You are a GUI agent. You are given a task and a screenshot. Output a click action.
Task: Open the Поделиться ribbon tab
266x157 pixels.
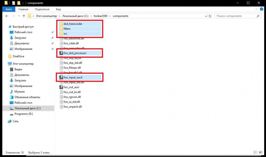[42, 9]
